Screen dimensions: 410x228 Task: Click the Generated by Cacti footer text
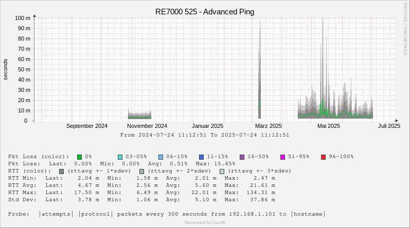click(205, 222)
